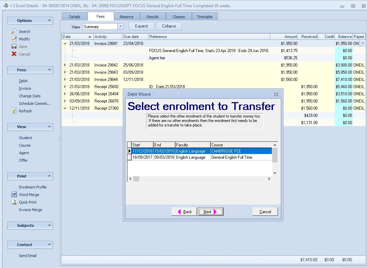Switch to the Absence tab
Screen dimensions: 367x268
coord(127,16)
